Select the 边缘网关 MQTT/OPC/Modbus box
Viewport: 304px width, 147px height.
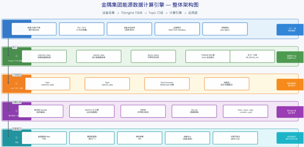point(177,29)
